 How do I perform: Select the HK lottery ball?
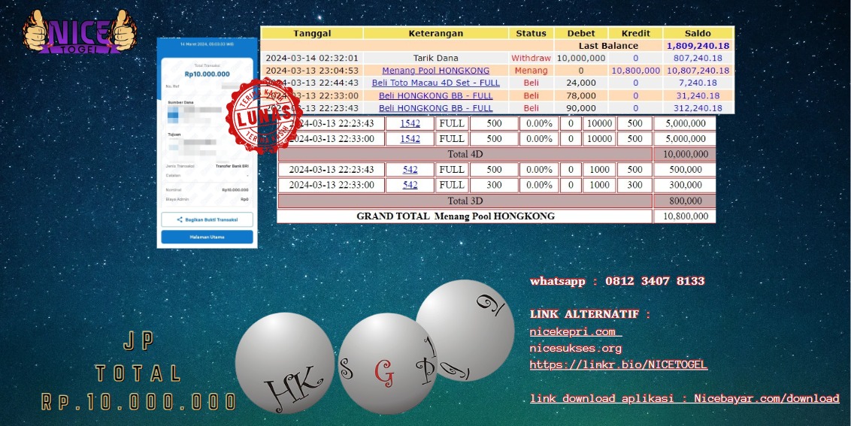pyautogui.click(x=284, y=364)
